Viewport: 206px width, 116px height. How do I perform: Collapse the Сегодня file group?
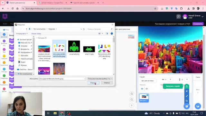tap(37, 38)
